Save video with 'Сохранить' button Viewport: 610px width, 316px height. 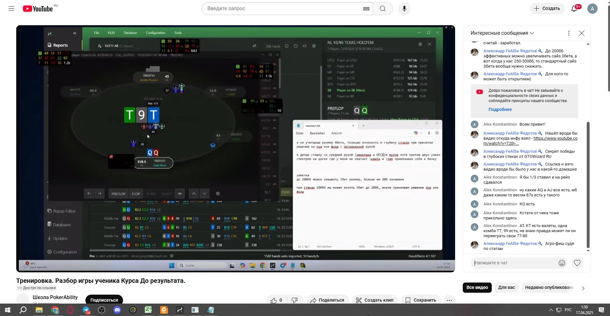[421, 300]
